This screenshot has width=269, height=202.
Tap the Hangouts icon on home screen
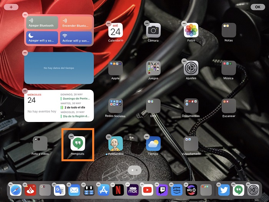pyautogui.click(x=78, y=144)
